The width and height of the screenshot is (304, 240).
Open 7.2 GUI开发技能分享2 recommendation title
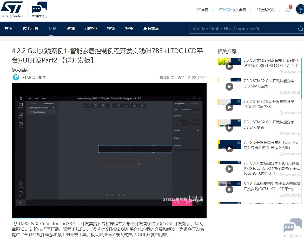point(272,145)
